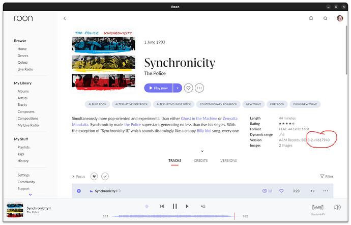The image size is (351, 225).
Task: Open the Synchronicity album cover art
Action: (x=103, y=60)
